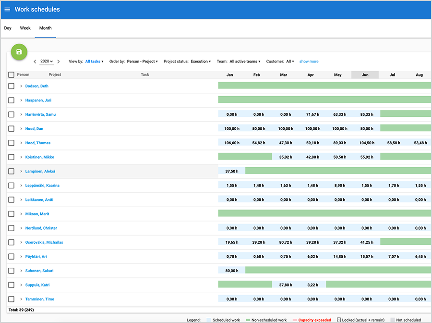Check the box for Dodson, Beth
Viewport: 432px width, 323px height.
(12, 86)
